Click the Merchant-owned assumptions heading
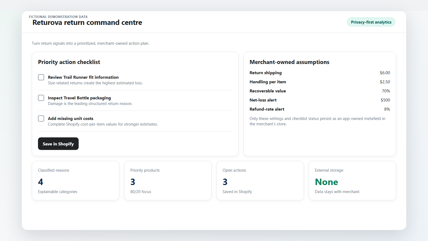428x241 pixels. [x=289, y=62]
